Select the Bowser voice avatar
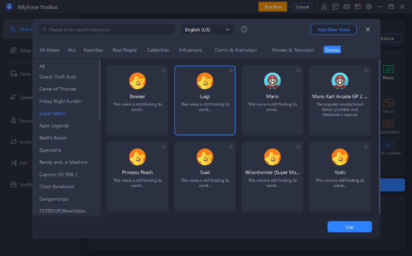The image size is (412, 256). click(x=138, y=81)
